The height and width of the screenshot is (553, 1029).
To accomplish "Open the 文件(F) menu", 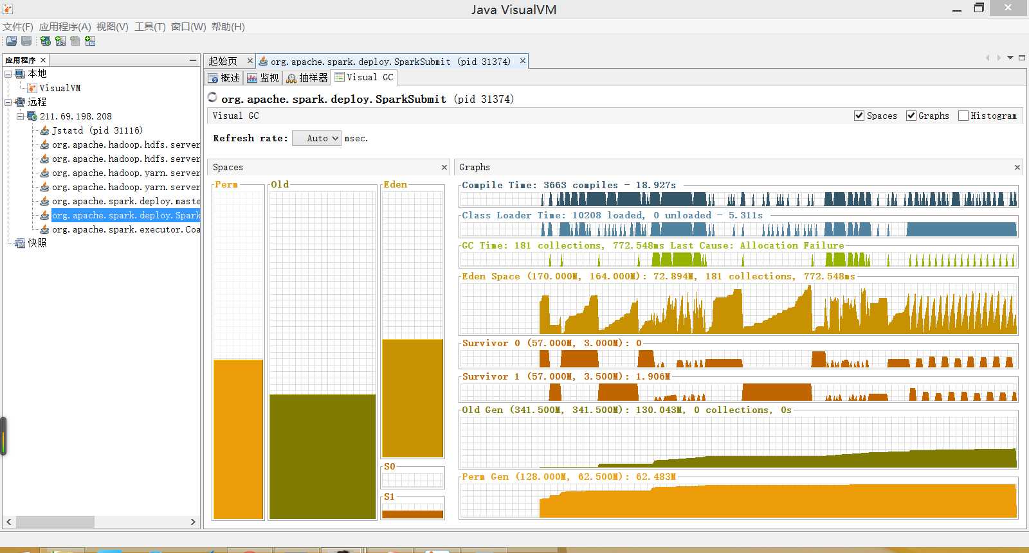I will (x=18, y=27).
